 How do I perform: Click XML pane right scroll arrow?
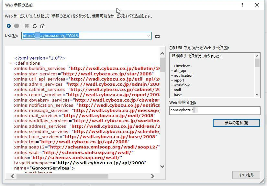click(x=152, y=176)
